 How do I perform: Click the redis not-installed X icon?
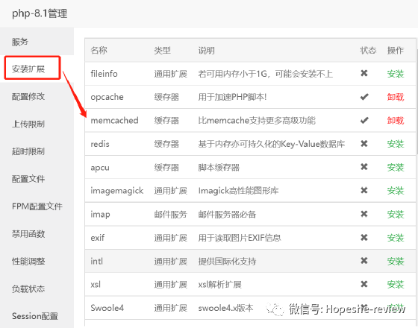pos(364,143)
